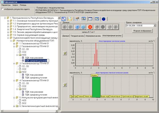
Task: Click the blue minus record button
Action: click(x=77, y=27)
